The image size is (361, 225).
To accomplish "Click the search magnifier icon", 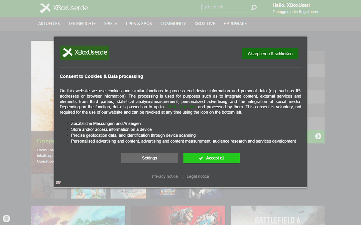I will click(x=253, y=8).
